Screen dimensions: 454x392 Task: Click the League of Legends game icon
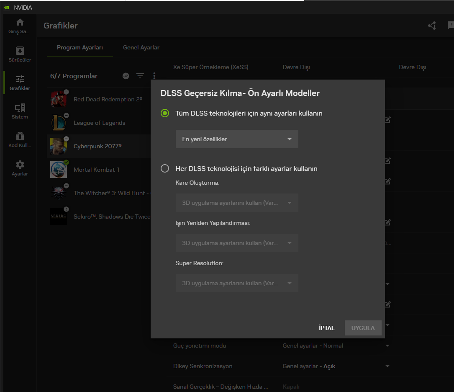tap(59, 123)
